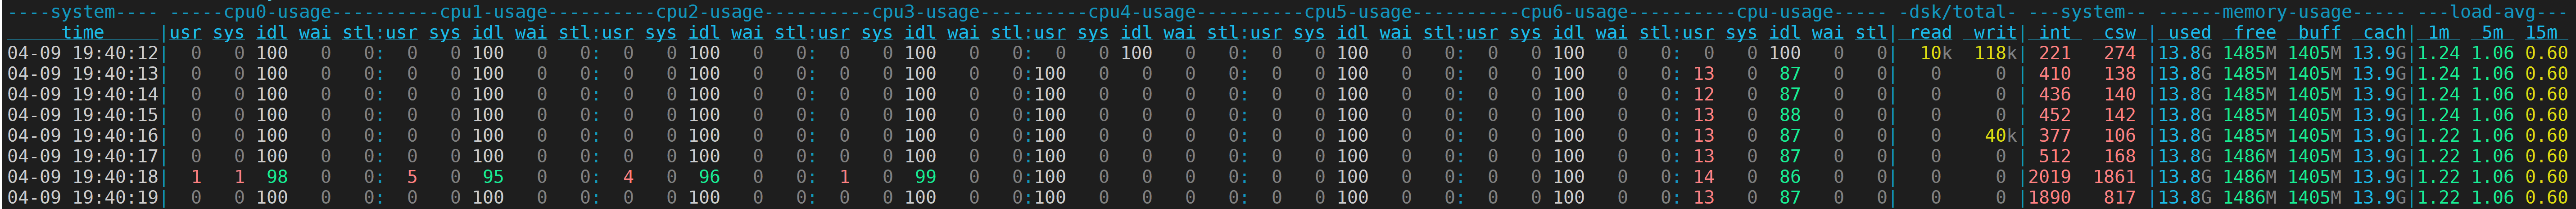Screen dimensions: 2576x209
Task: Select the context switch value 140
Action: [2119, 95]
